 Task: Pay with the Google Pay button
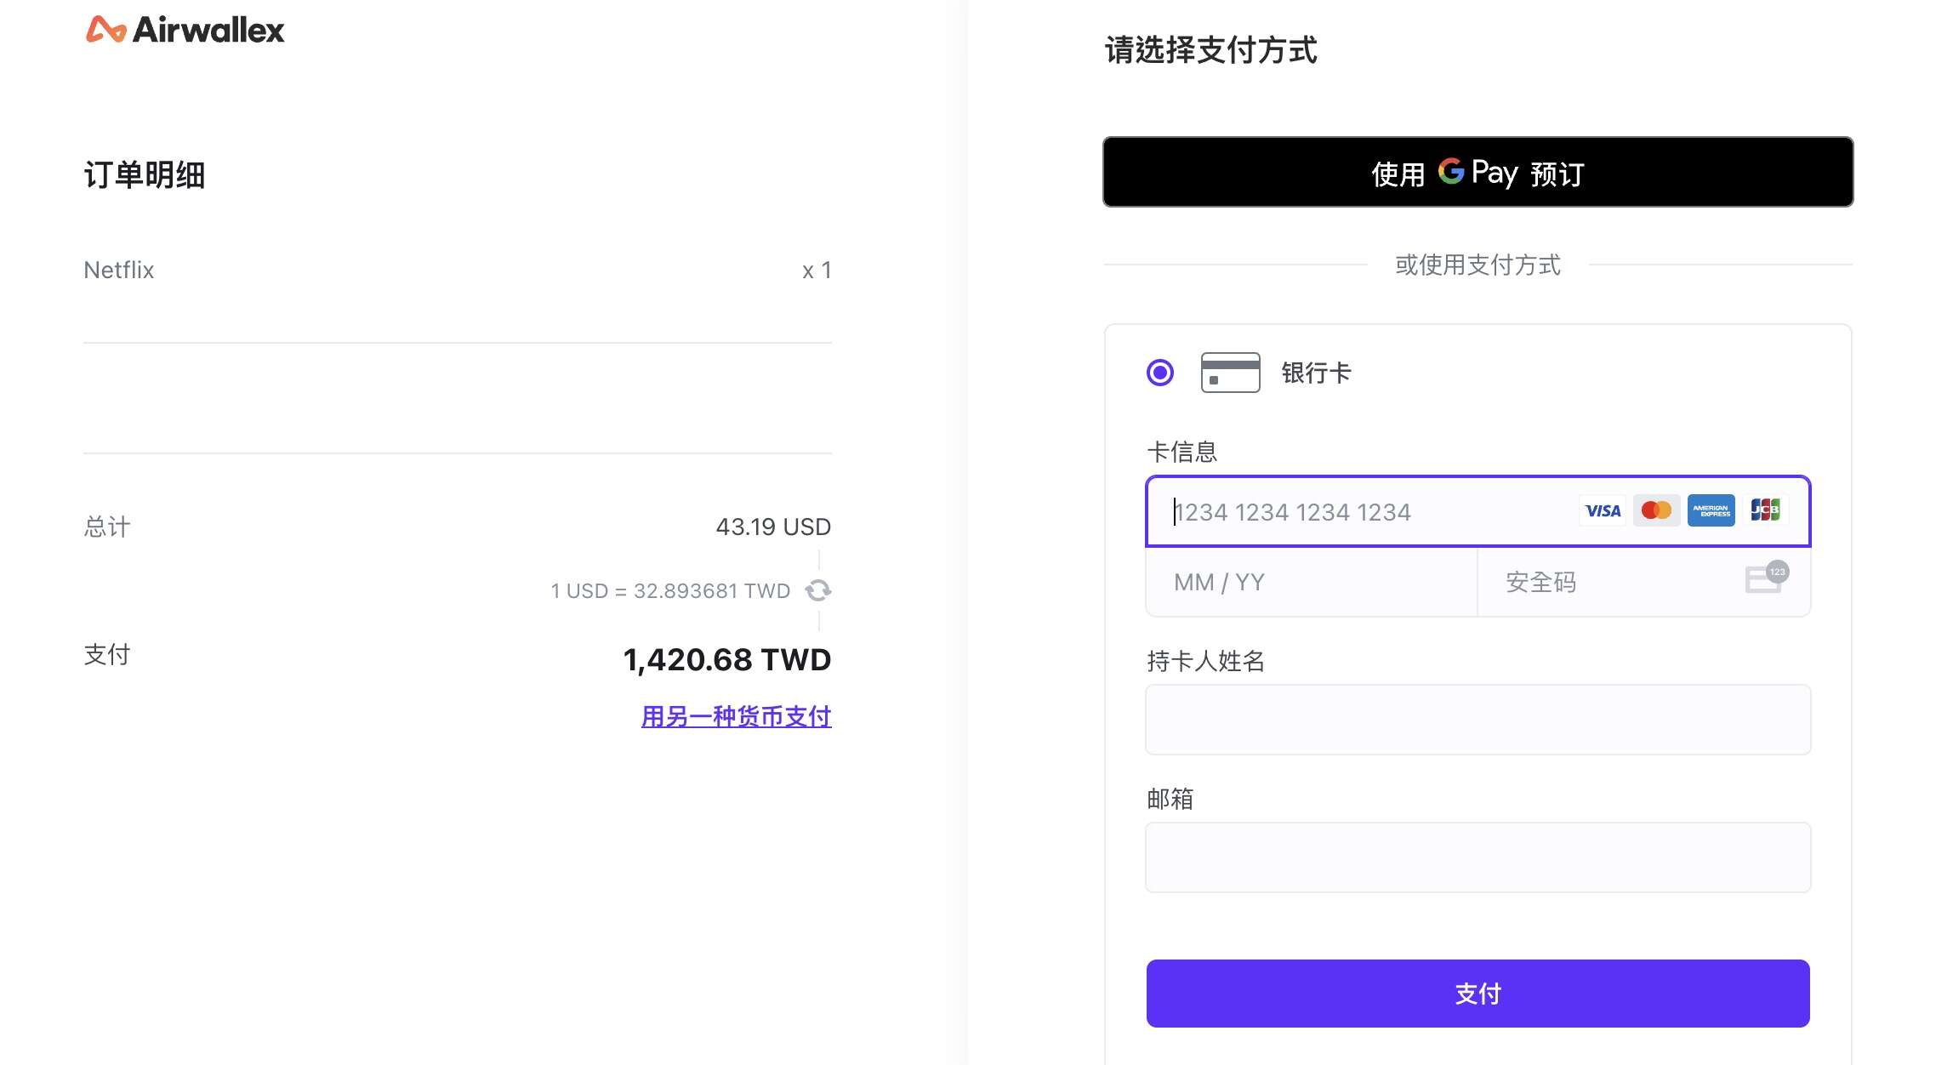1478,173
